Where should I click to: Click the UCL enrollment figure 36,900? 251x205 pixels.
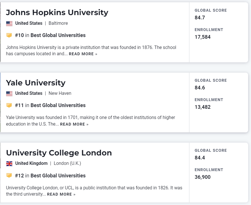click(203, 177)
